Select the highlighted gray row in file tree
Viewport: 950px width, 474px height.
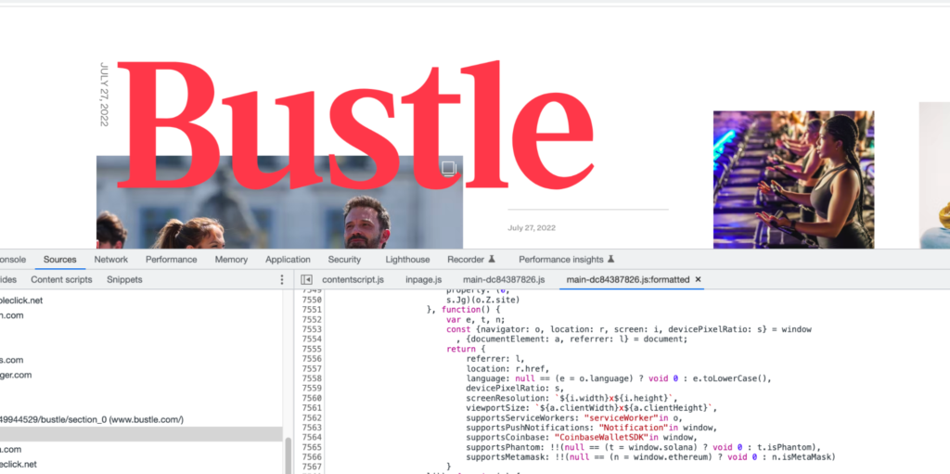[141, 434]
